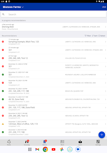Open the app drawer grid icon

tap(30, 149)
